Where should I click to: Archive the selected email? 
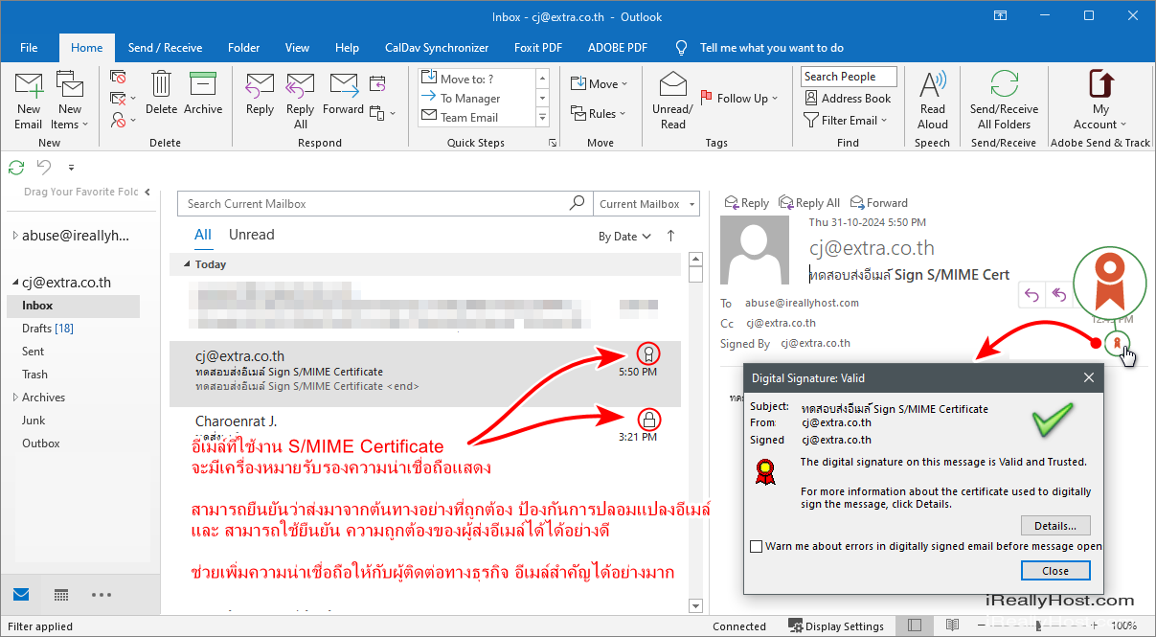[x=203, y=94]
